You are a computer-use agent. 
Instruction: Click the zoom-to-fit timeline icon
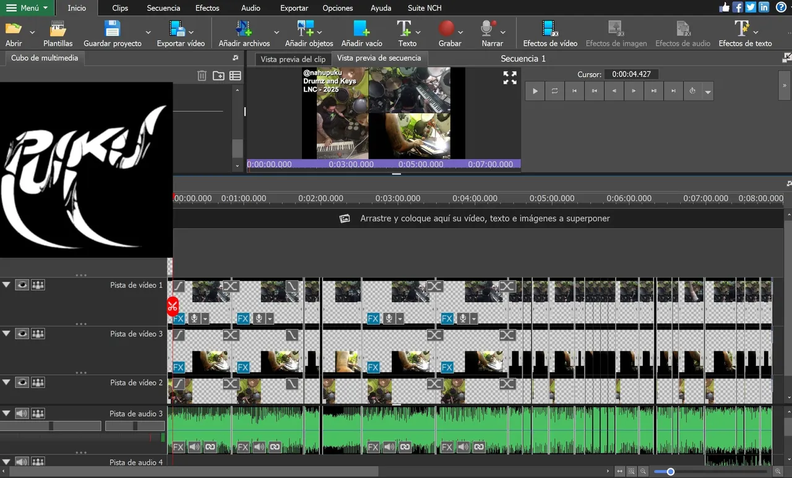619,471
